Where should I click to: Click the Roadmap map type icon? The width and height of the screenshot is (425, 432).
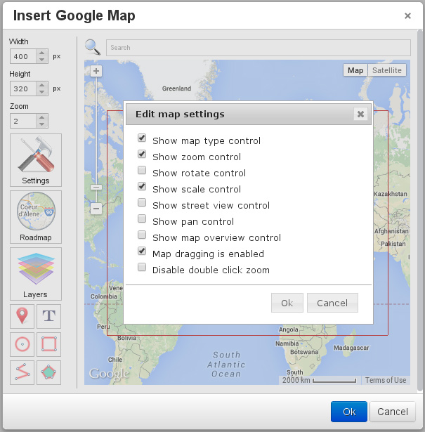[x=36, y=216]
